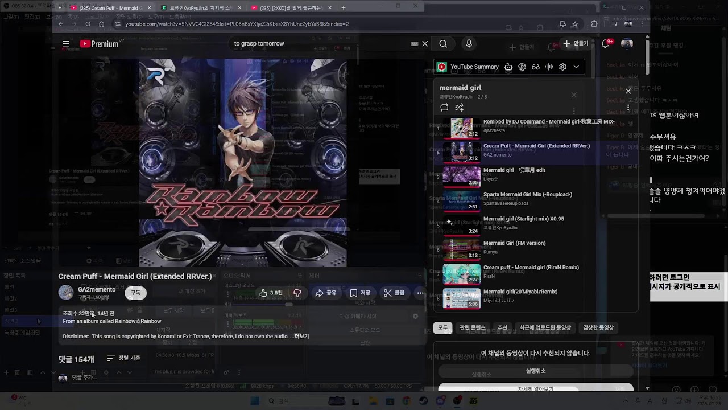
Task: Open a new browser tab
Action: tap(344, 8)
